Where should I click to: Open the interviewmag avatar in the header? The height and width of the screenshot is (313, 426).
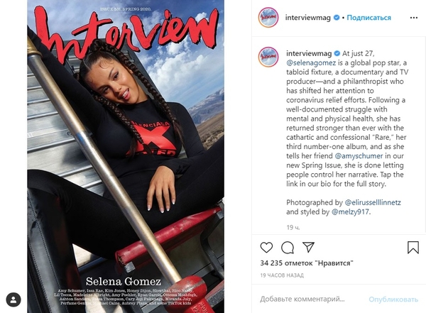coord(268,18)
